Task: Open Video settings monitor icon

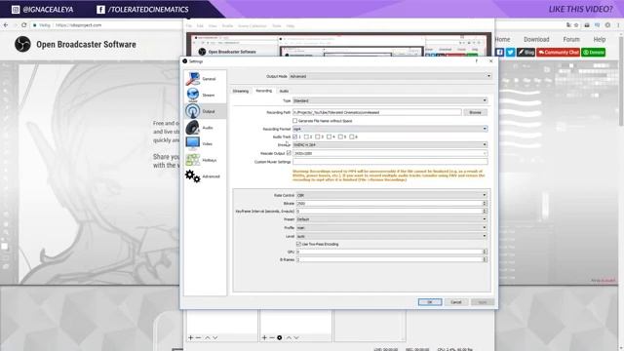Action: [193, 143]
